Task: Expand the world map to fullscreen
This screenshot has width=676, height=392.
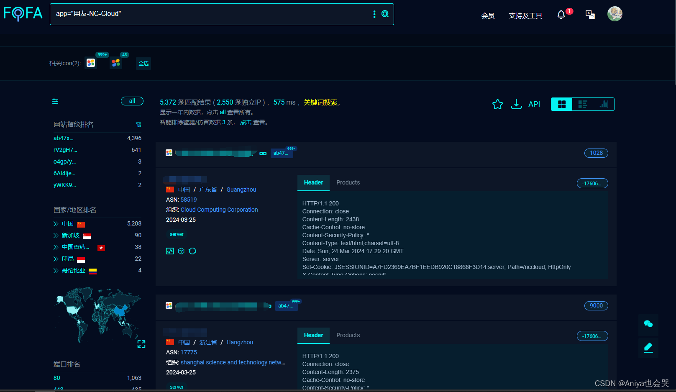Action: 141,344
